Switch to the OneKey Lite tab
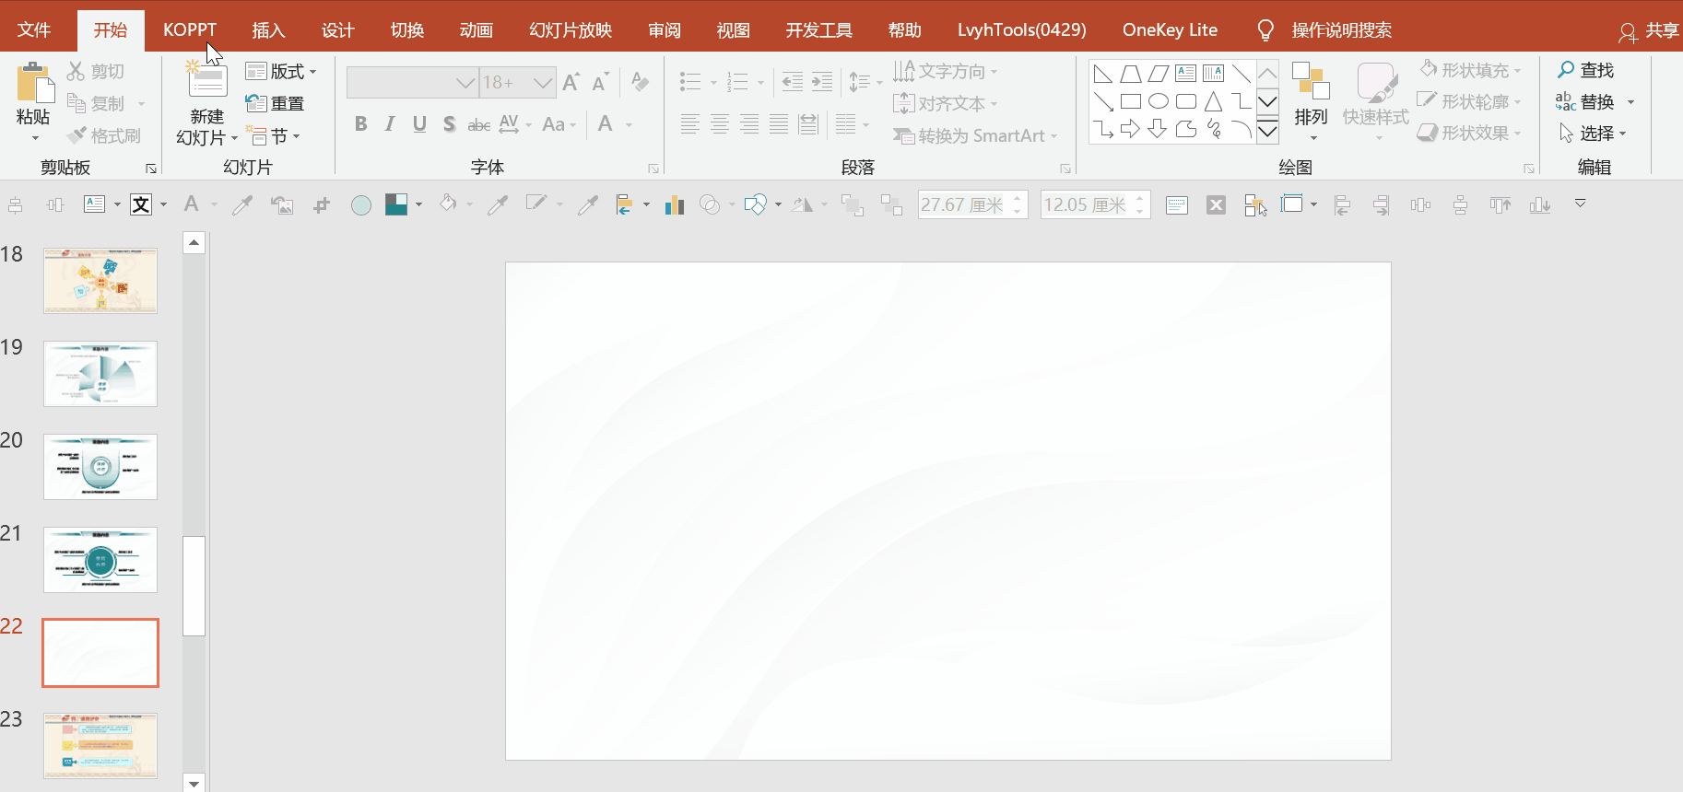 (x=1170, y=29)
